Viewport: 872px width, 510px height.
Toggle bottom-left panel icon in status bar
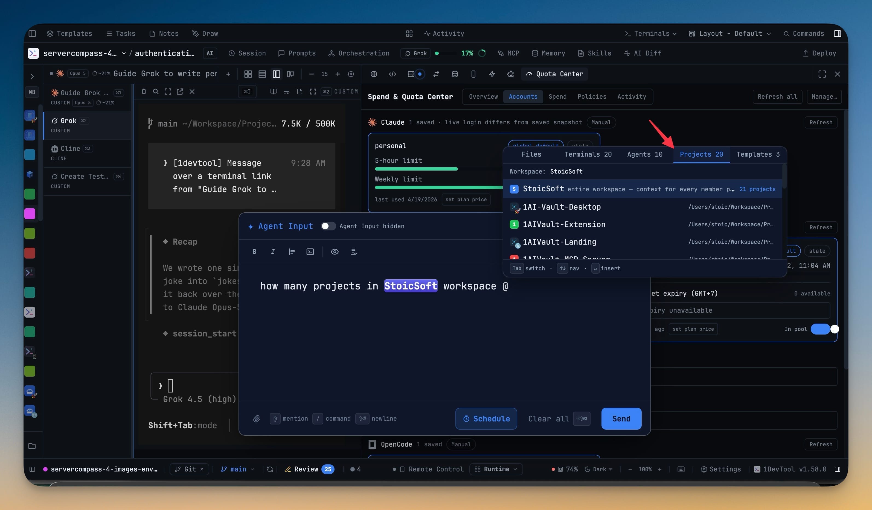coord(32,469)
